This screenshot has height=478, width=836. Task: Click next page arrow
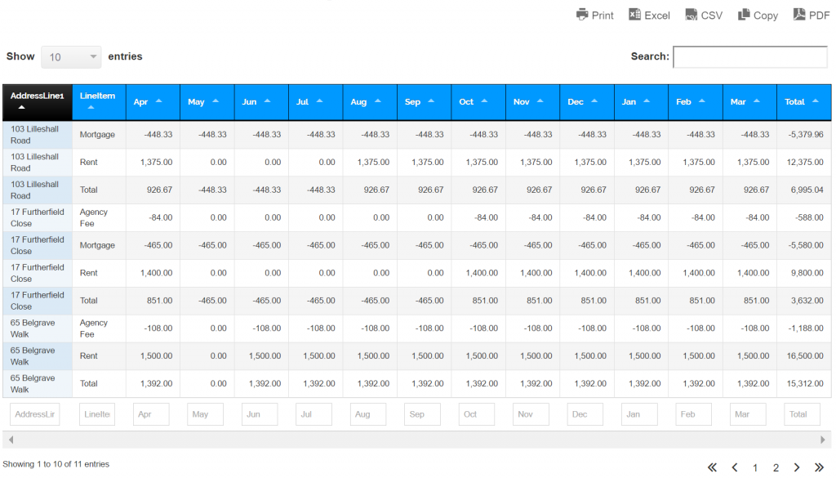(797, 467)
